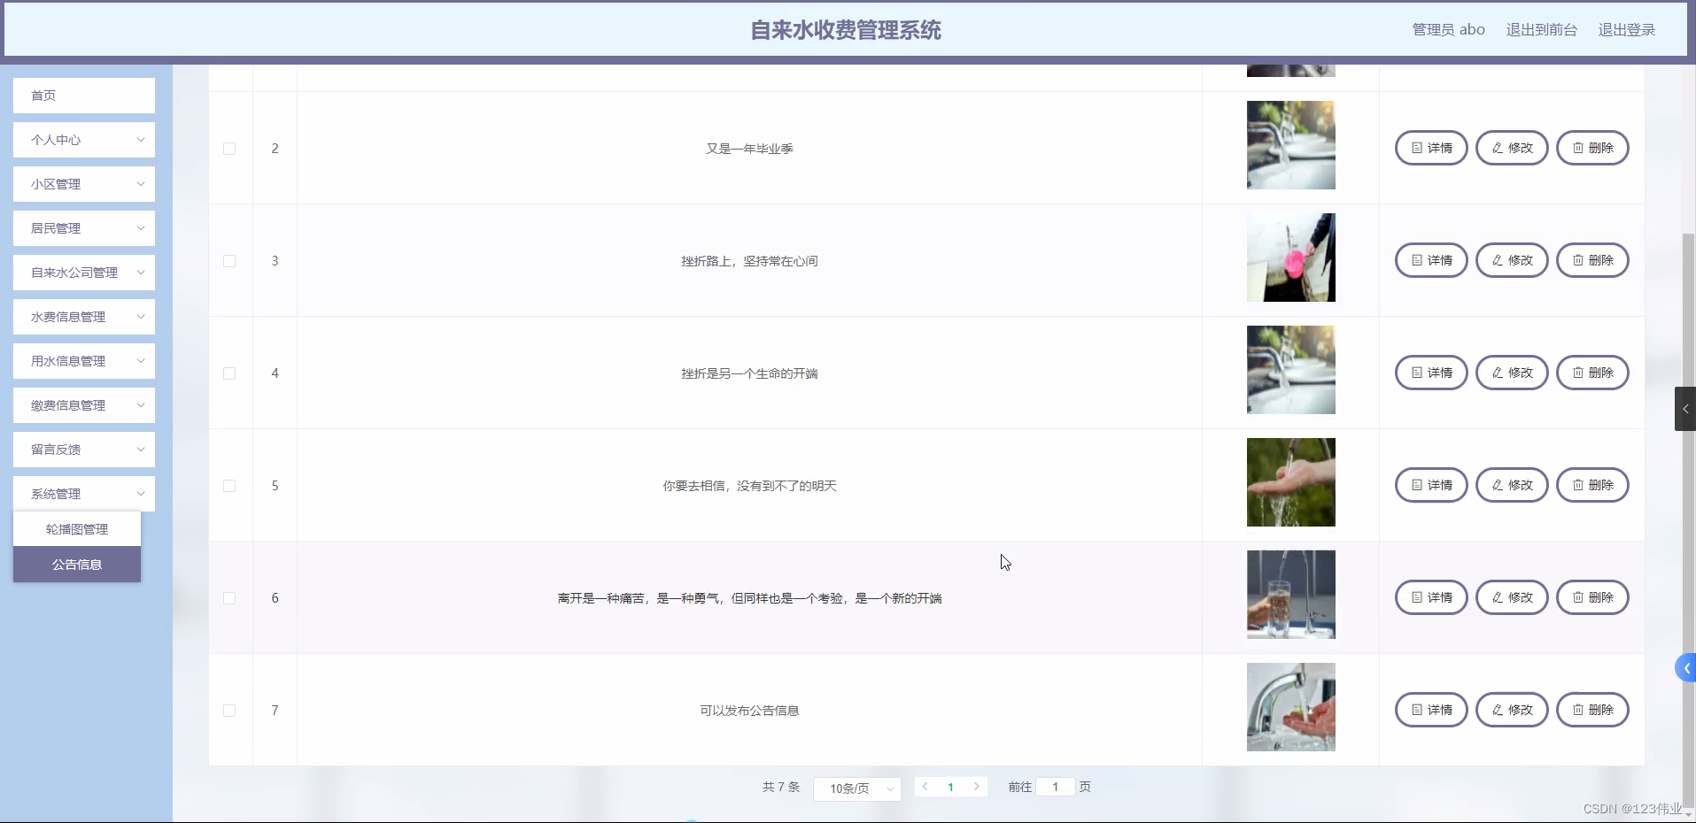
Task: Check the checkbox for row 2
Action: (229, 149)
